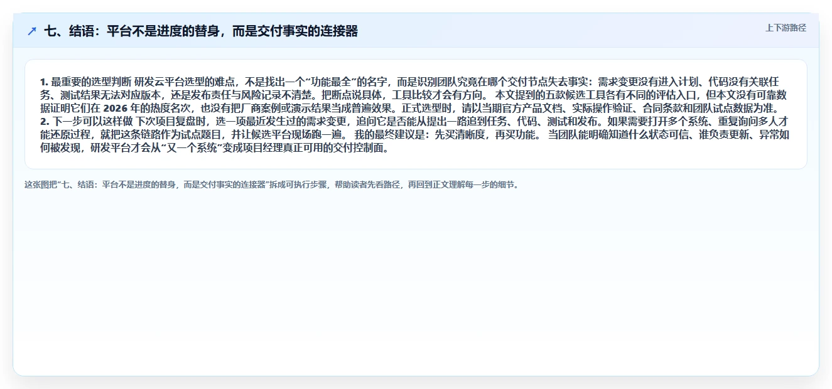Click the 上下游路径 label in the header
832x389 pixels.
786,28
